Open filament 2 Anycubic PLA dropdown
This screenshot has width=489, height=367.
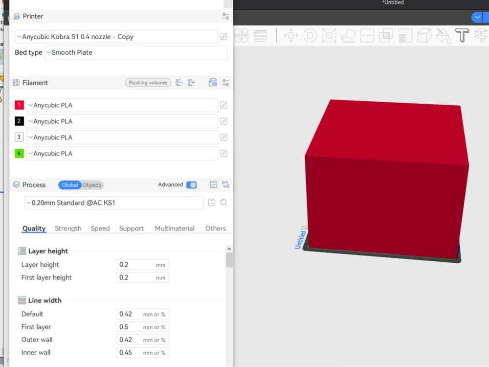(x=122, y=121)
